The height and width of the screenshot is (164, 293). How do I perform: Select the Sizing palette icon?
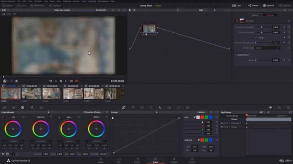(x=179, y=108)
